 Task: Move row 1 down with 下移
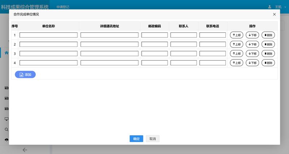point(252,35)
